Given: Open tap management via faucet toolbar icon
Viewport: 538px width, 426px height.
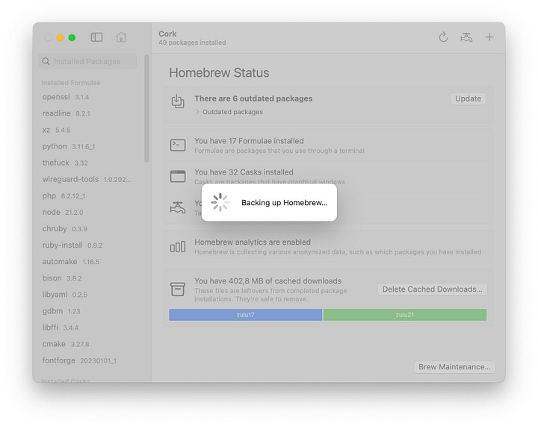Looking at the screenshot, I should pos(466,37).
